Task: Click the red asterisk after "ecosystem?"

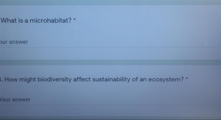Action: point(187,79)
